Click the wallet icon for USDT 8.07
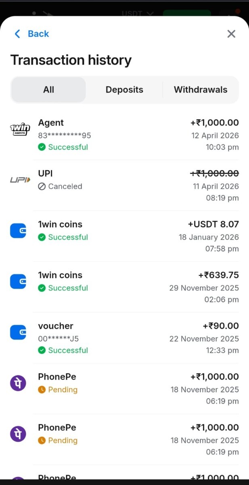 [18, 230]
